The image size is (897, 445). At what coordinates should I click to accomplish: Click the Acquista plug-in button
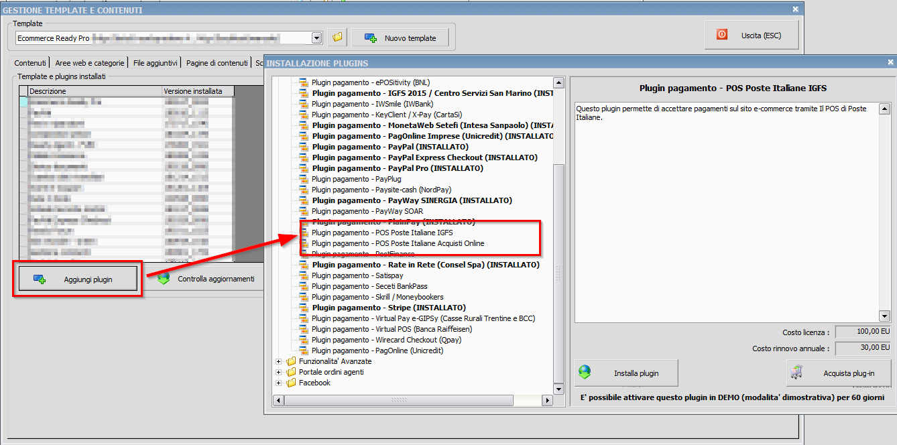839,373
